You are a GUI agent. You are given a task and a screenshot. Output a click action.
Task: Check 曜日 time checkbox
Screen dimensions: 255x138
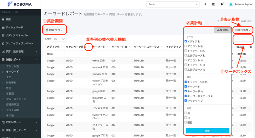[186, 122]
